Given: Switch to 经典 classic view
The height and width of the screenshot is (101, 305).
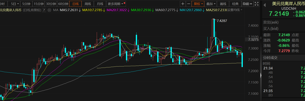Looking at the screenshot, I should (235, 4).
